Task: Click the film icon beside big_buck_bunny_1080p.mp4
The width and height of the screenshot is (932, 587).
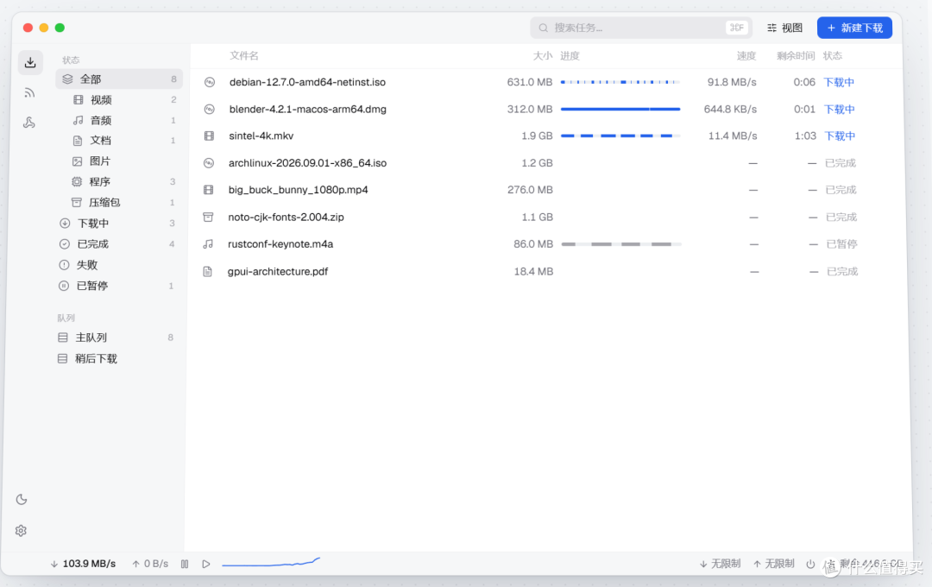Action: (208, 190)
